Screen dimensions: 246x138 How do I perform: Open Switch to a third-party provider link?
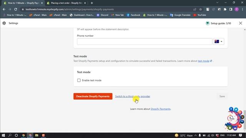(x=133, y=96)
